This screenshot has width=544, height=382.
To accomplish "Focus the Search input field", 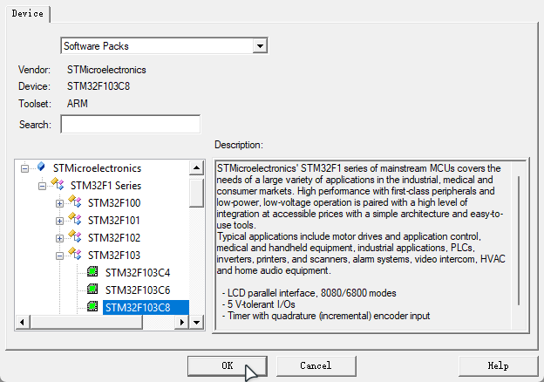I will click(x=131, y=124).
